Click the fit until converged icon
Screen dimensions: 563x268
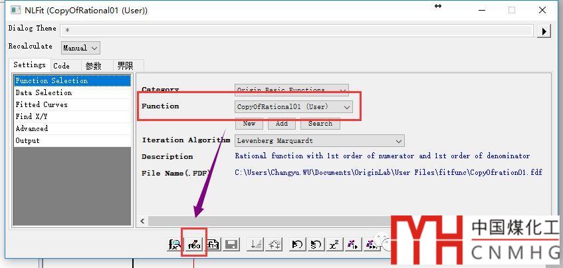[x=371, y=245]
